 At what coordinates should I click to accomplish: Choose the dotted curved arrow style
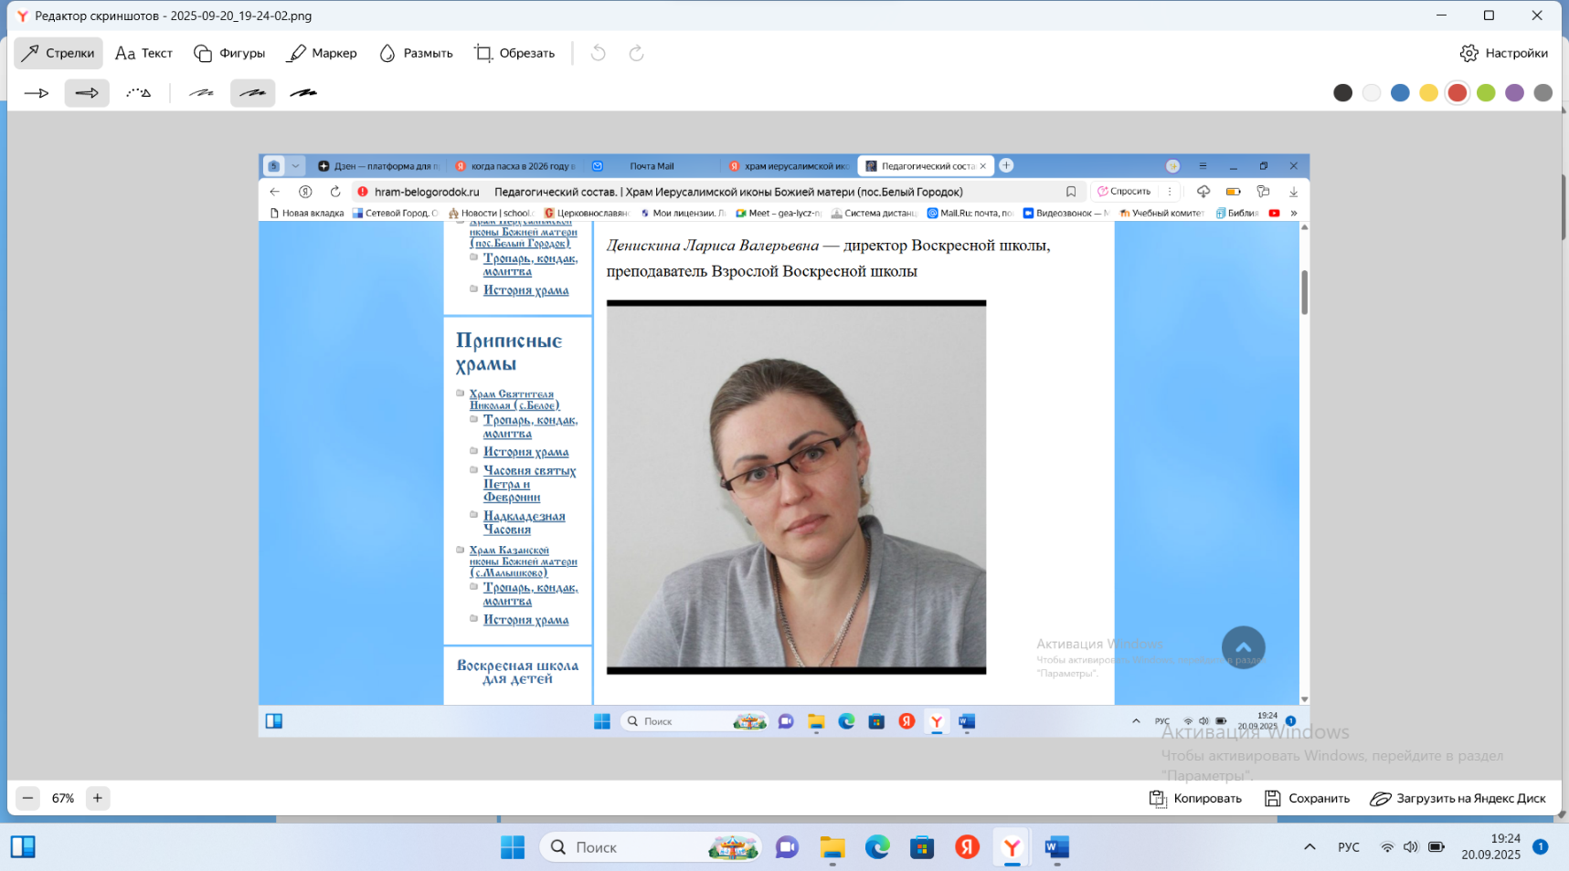click(138, 93)
